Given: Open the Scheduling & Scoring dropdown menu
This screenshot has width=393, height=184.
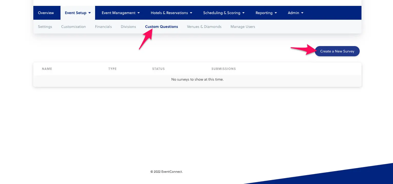Looking at the screenshot, I should point(224,13).
